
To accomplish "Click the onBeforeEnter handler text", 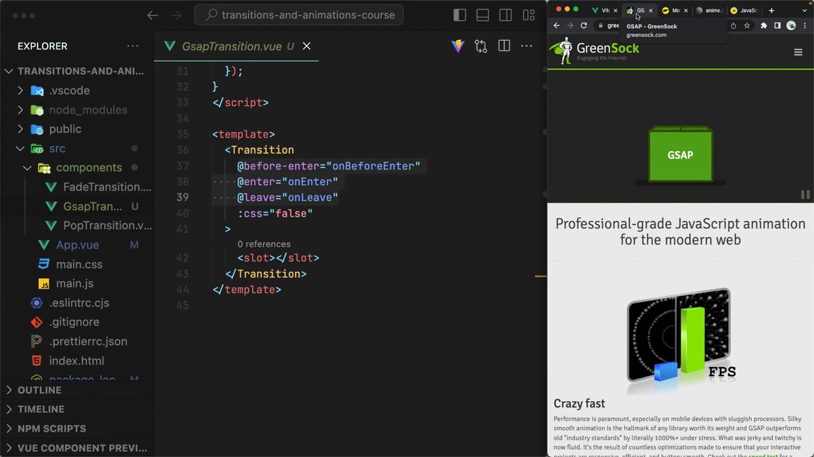I will [373, 166].
